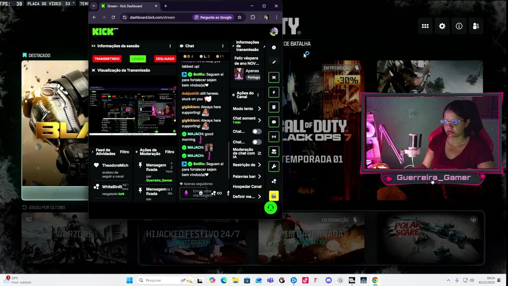Viewport: 508px width, 286px height.
Task: Open Informações da sessão three-dot menu
Action: 170,46
